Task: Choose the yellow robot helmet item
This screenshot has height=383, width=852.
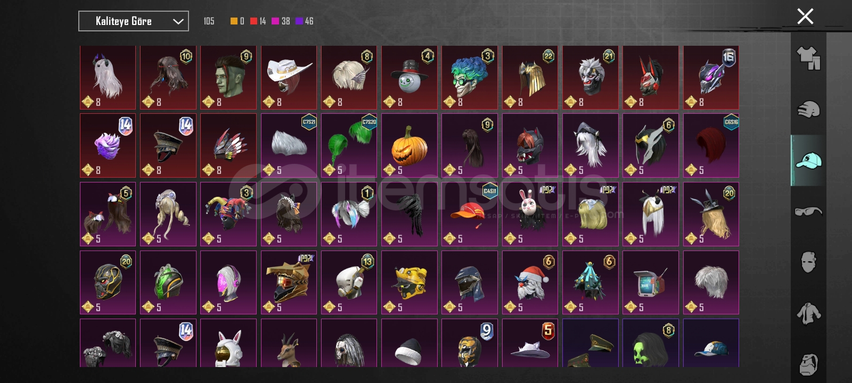Action: (409, 282)
